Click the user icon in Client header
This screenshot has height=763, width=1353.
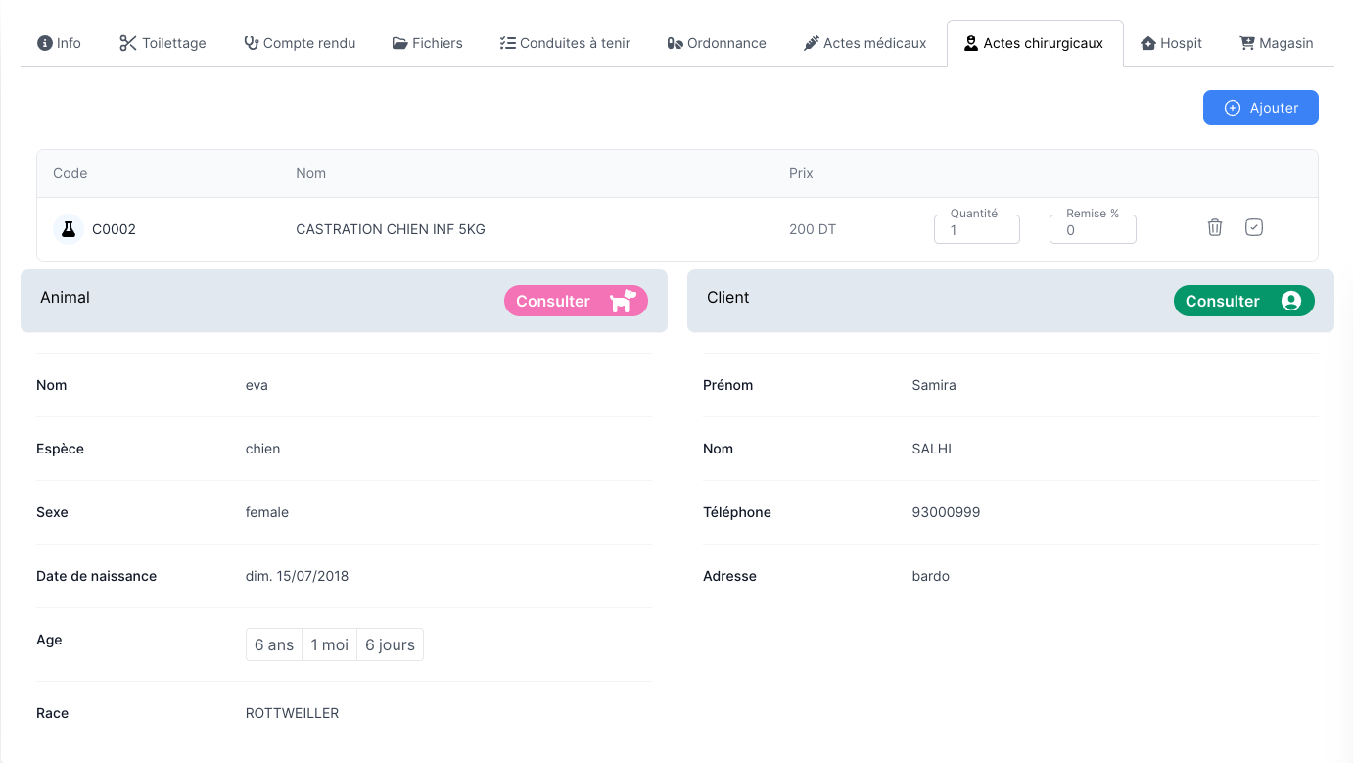tap(1291, 301)
